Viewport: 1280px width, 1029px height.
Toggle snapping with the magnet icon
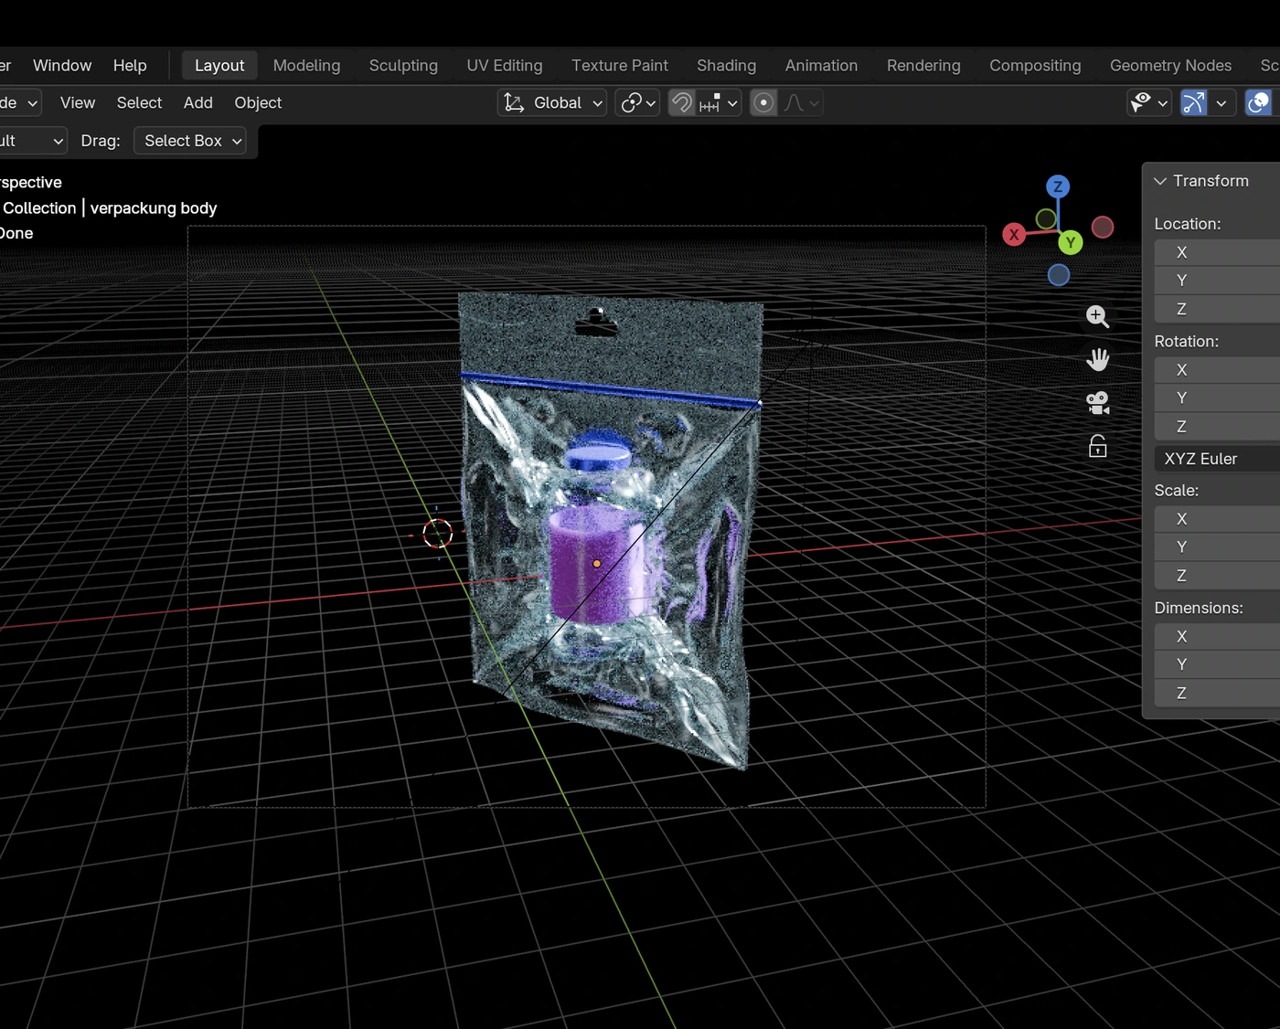[x=682, y=103]
